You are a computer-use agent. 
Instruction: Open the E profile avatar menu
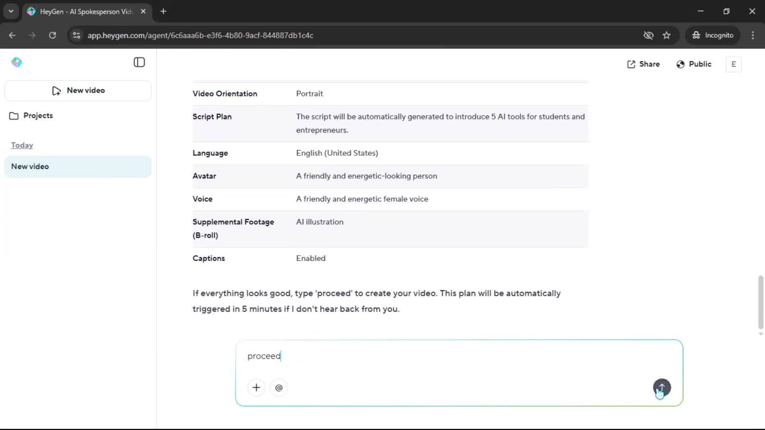(x=734, y=64)
